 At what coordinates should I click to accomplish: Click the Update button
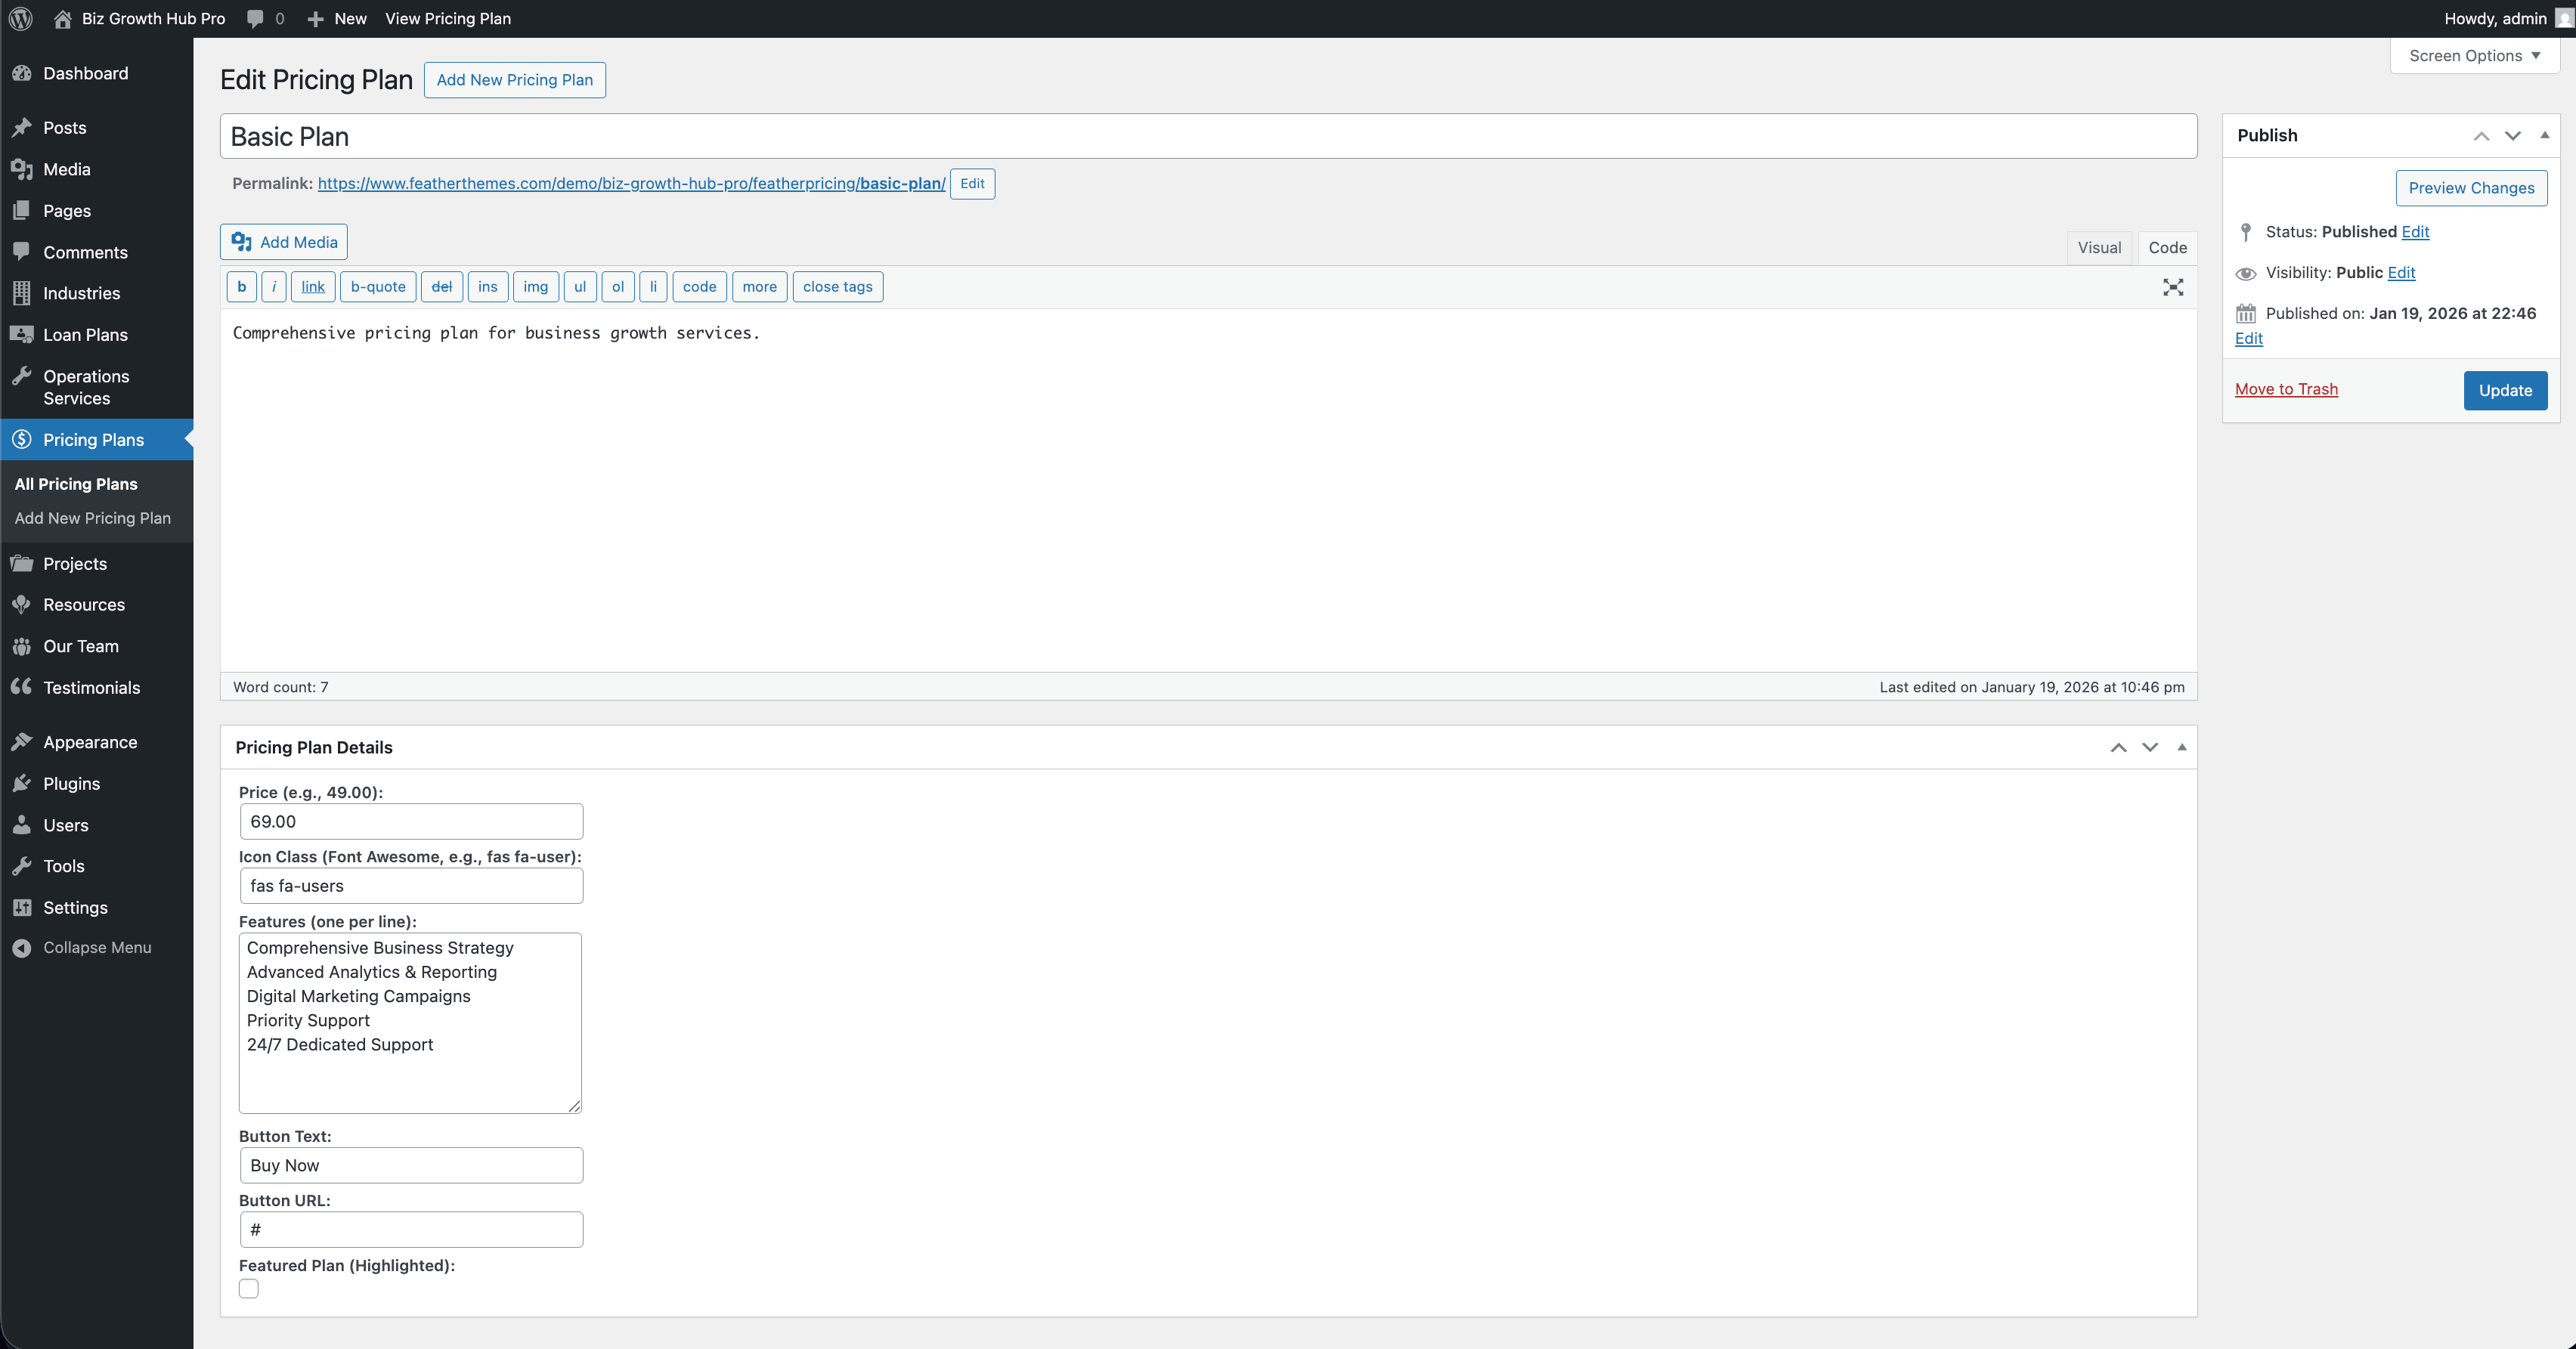pos(2504,390)
